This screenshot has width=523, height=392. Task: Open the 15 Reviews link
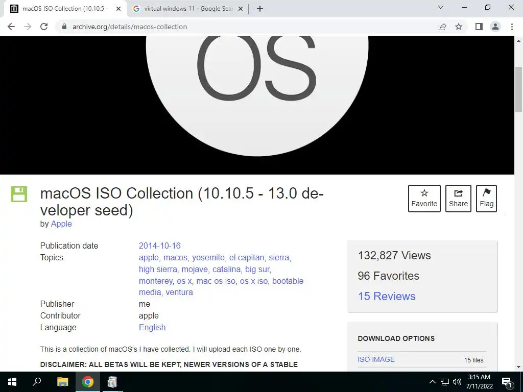coord(387,296)
